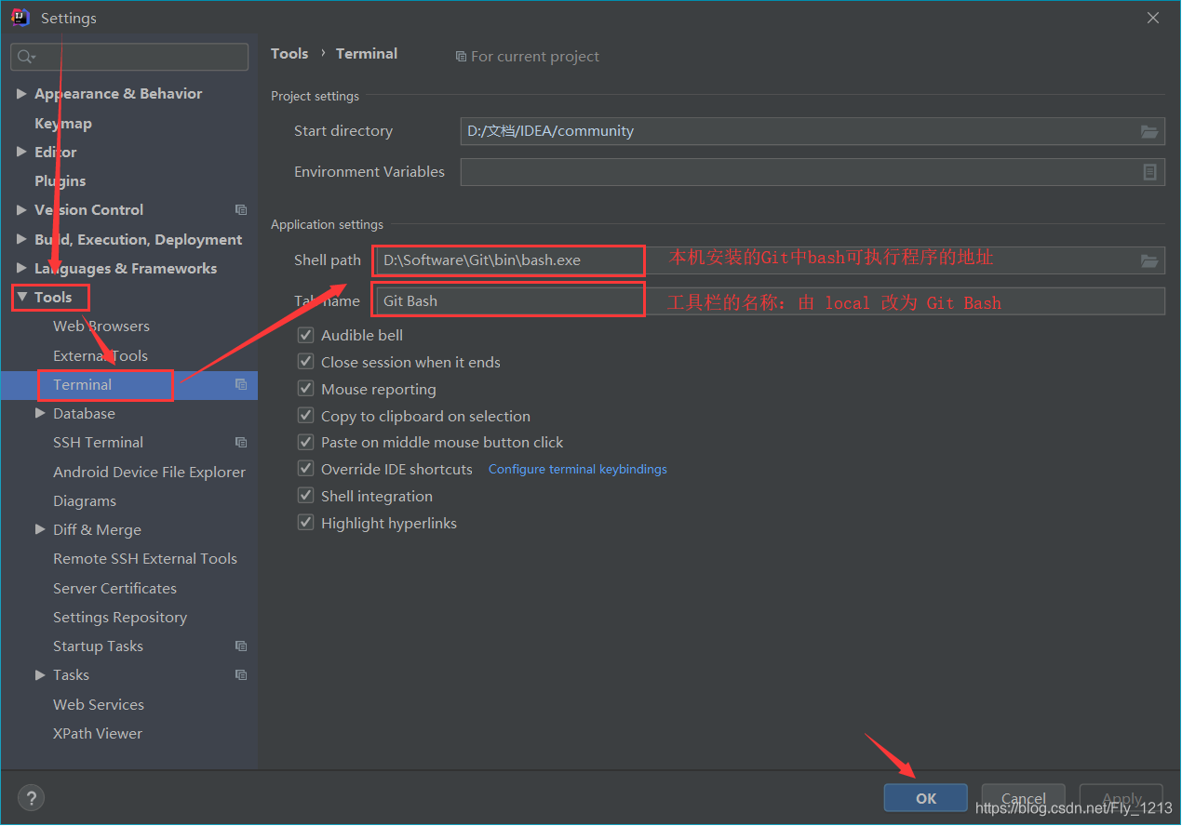Click the Application settings heading
Image resolution: width=1182 pixels, height=826 pixels.
pyautogui.click(x=327, y=224)
